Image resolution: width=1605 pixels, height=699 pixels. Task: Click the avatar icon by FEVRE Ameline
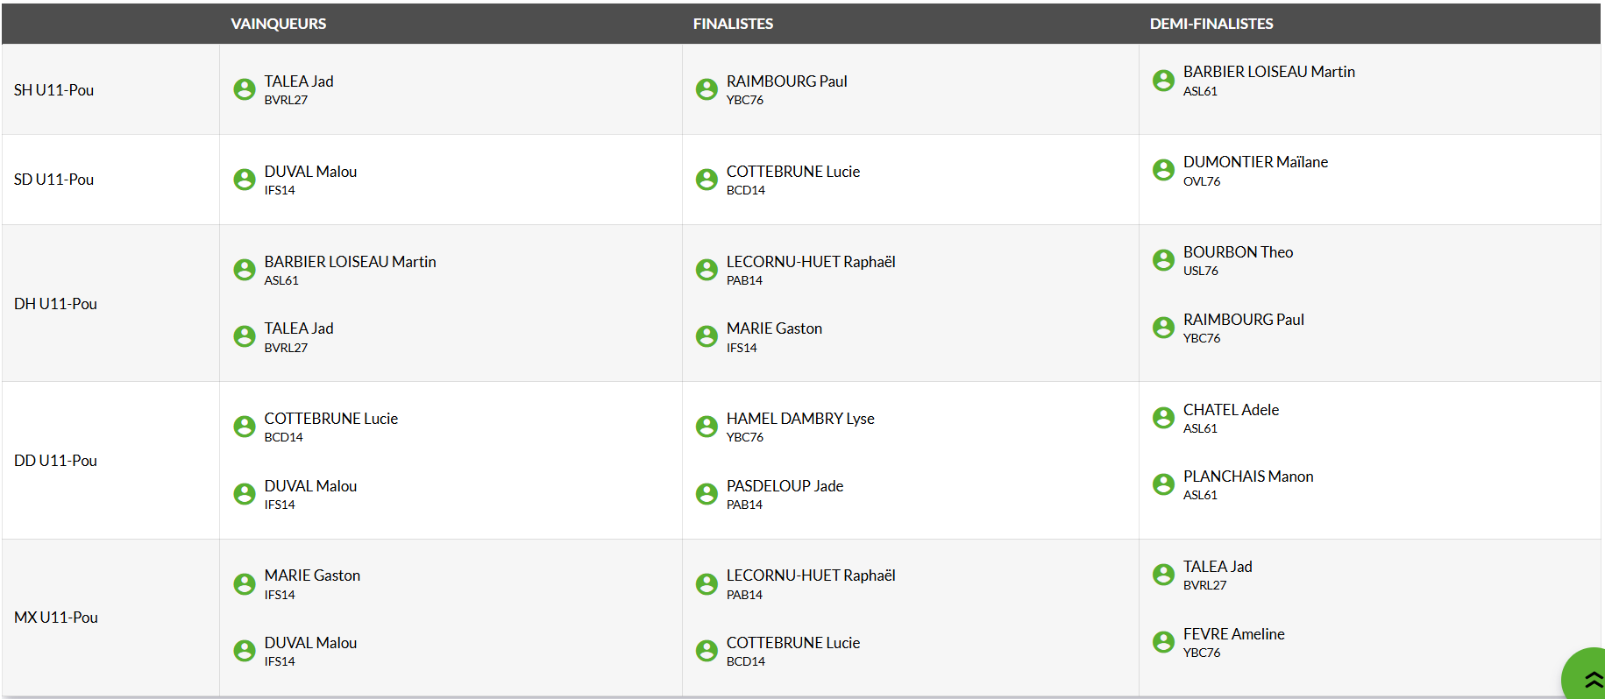click(x=1163, y=642)
